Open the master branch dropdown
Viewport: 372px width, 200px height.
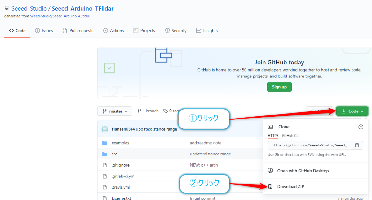[115, 111]
